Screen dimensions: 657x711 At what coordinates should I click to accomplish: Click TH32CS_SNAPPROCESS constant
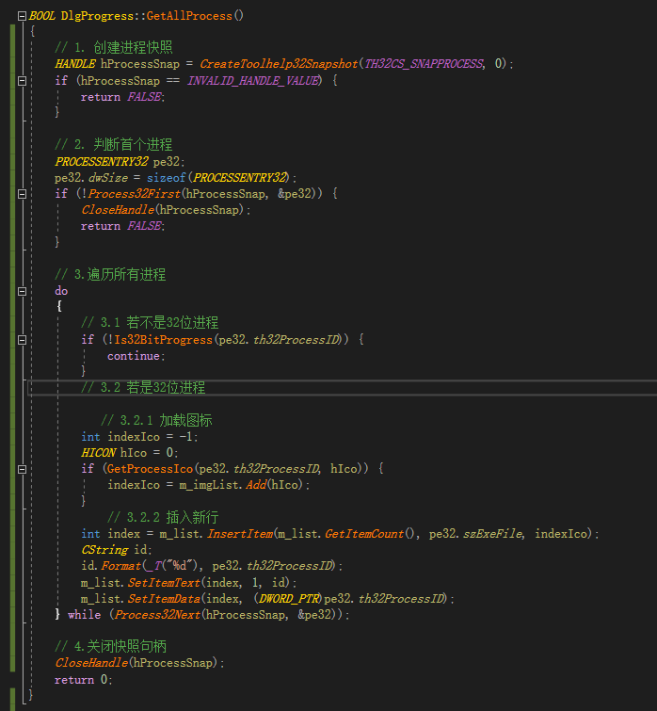point(424,64)
